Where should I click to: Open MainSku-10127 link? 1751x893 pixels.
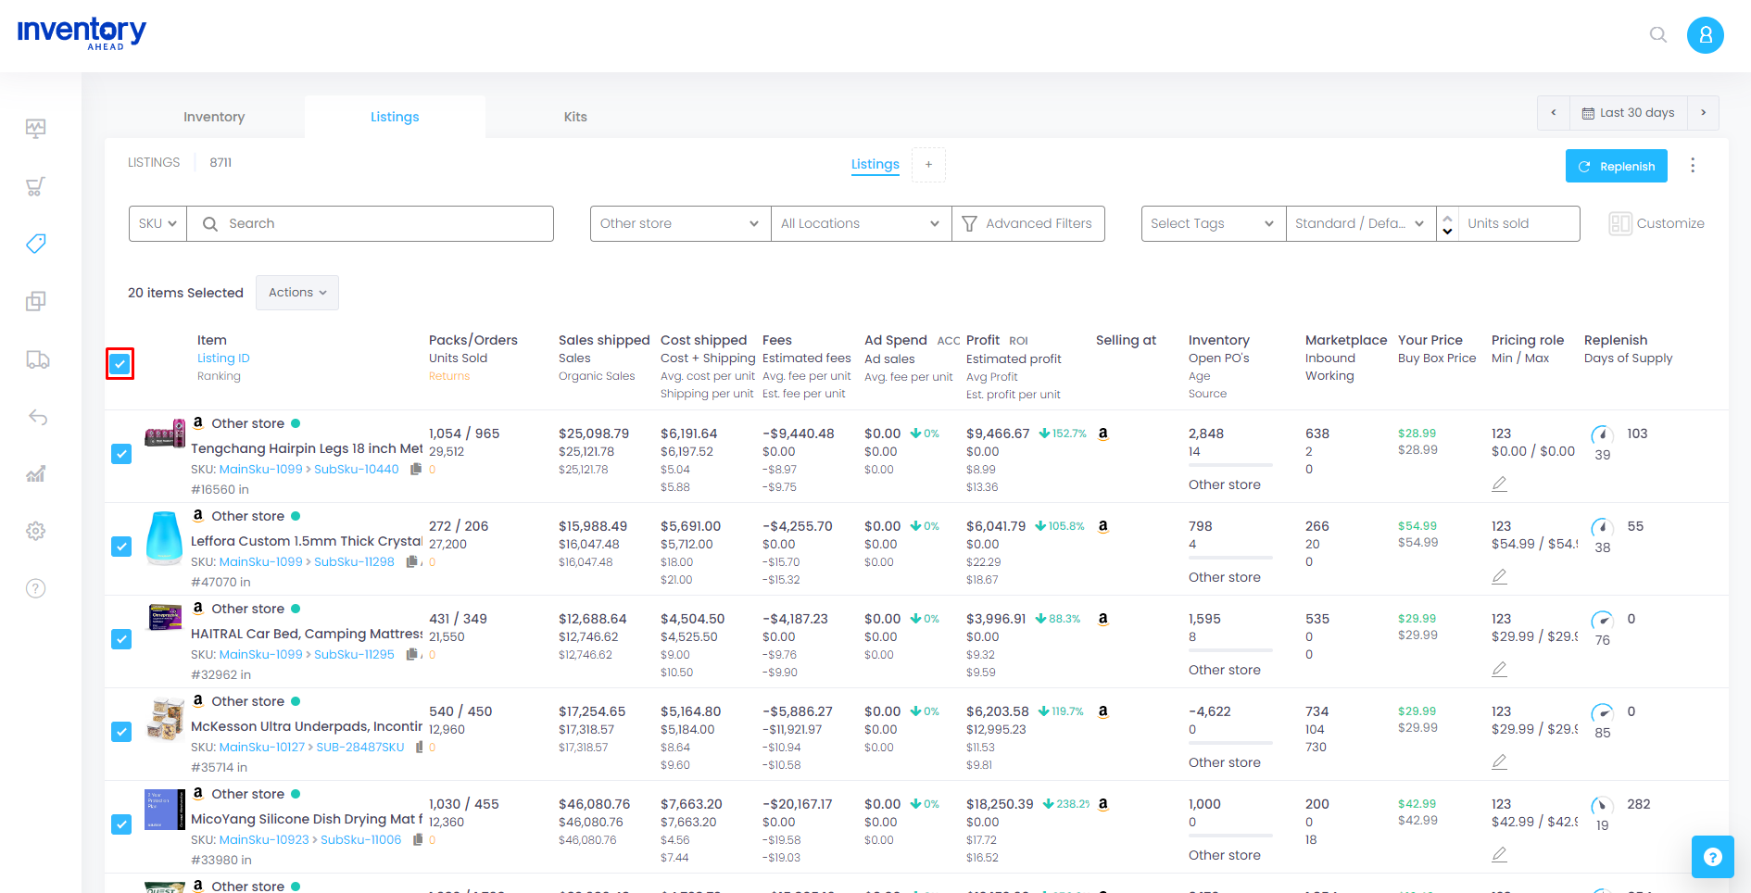pos(262,748)
